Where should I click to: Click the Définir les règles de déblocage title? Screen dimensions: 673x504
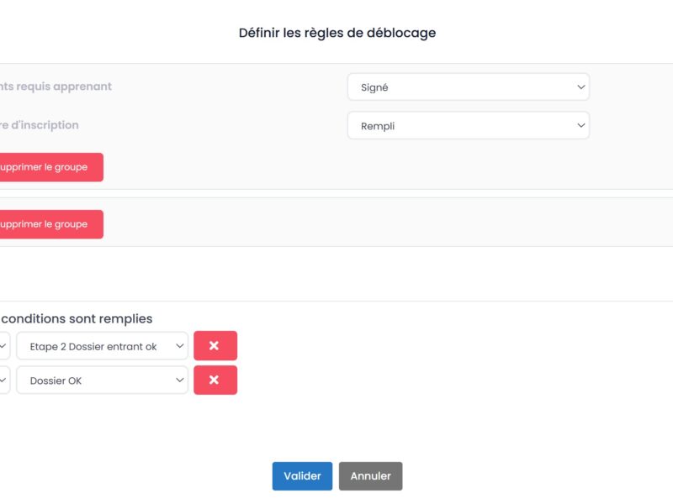coord(336,33)
